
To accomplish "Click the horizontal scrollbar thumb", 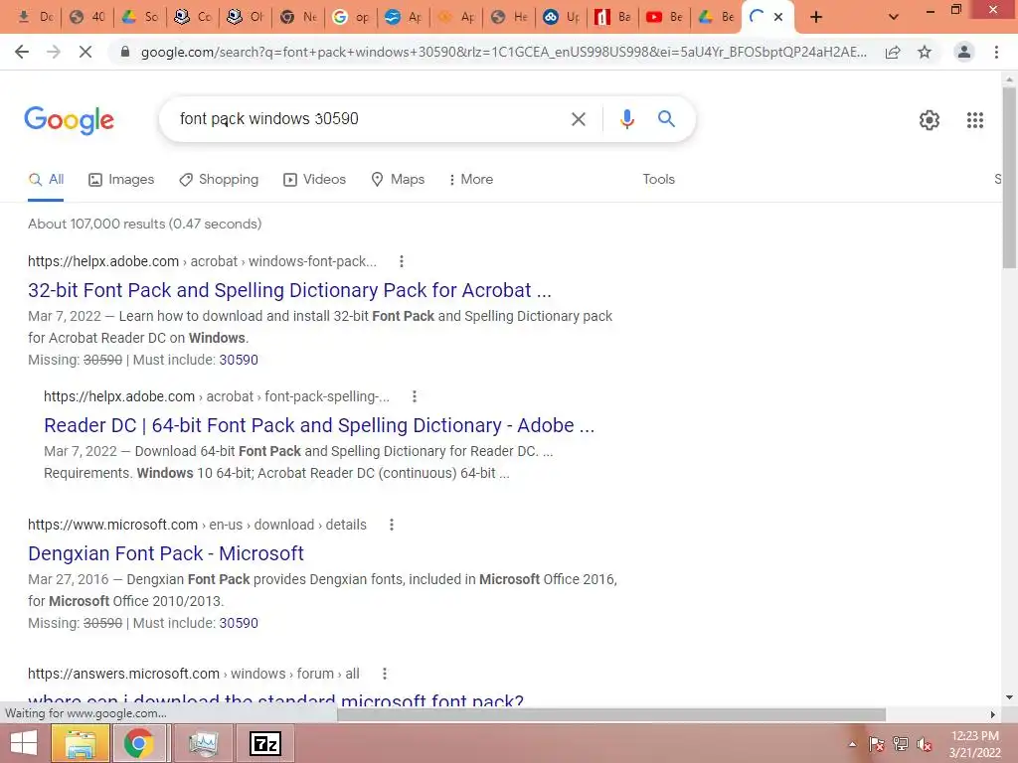I will (611, 714).
